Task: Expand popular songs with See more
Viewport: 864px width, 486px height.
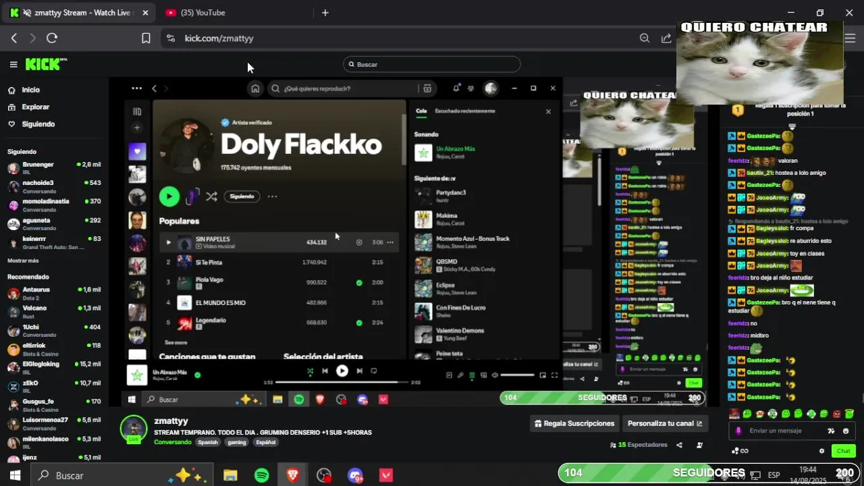Action: tap(176, 342)
